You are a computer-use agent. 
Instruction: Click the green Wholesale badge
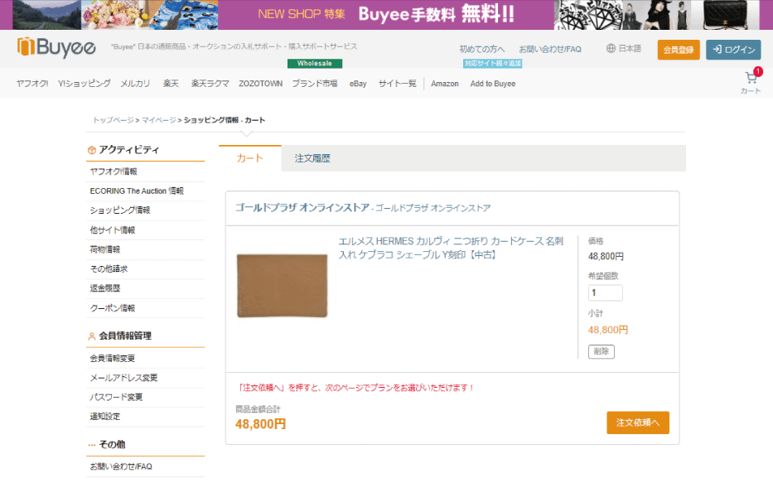[x=314, y=63]
